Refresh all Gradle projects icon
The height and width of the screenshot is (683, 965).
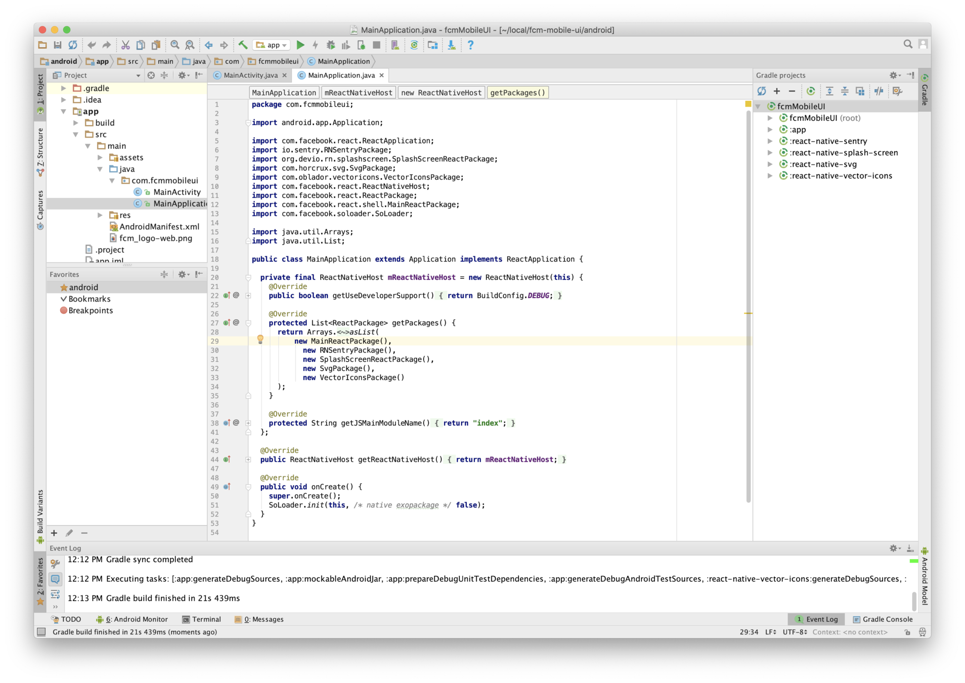tap(762, 91)
